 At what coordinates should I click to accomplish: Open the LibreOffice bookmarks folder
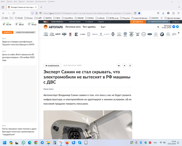tap(67, 18)
